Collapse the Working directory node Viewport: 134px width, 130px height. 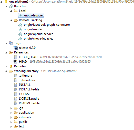point(6,71)
